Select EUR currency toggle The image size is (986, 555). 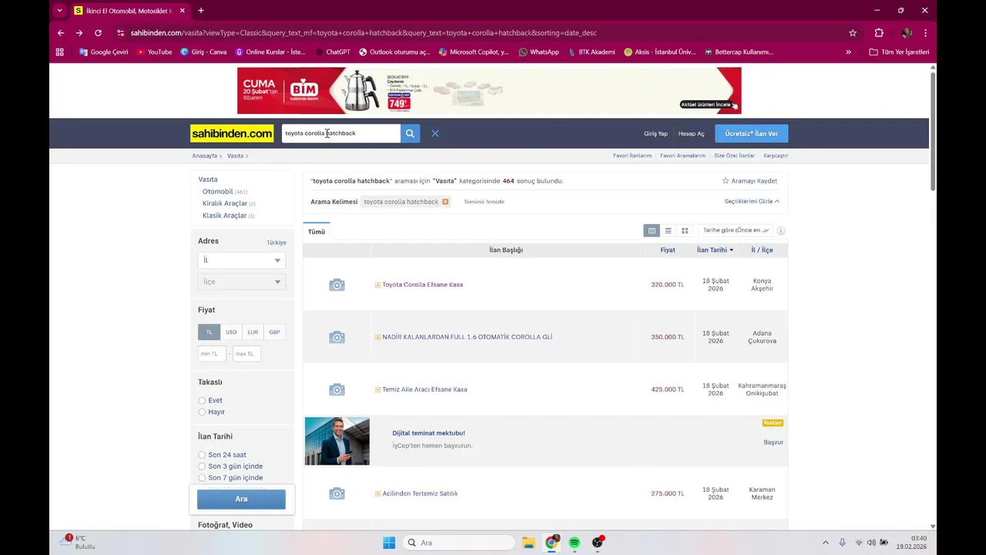coord(253,332)
